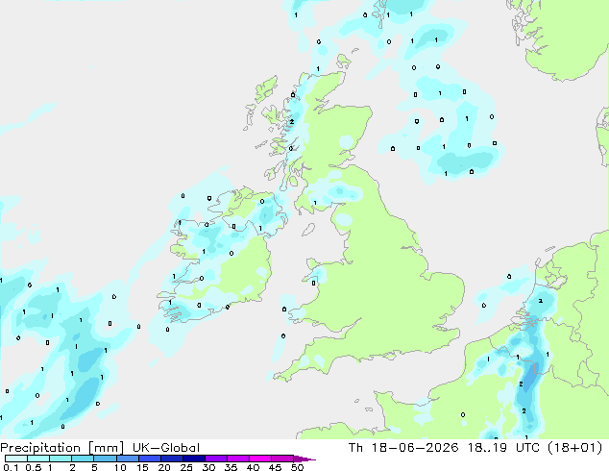Image resolution: width=609 pixels, height=471 pixels.
Task: Click the '15' legend scale label
Action: point(142,467)
